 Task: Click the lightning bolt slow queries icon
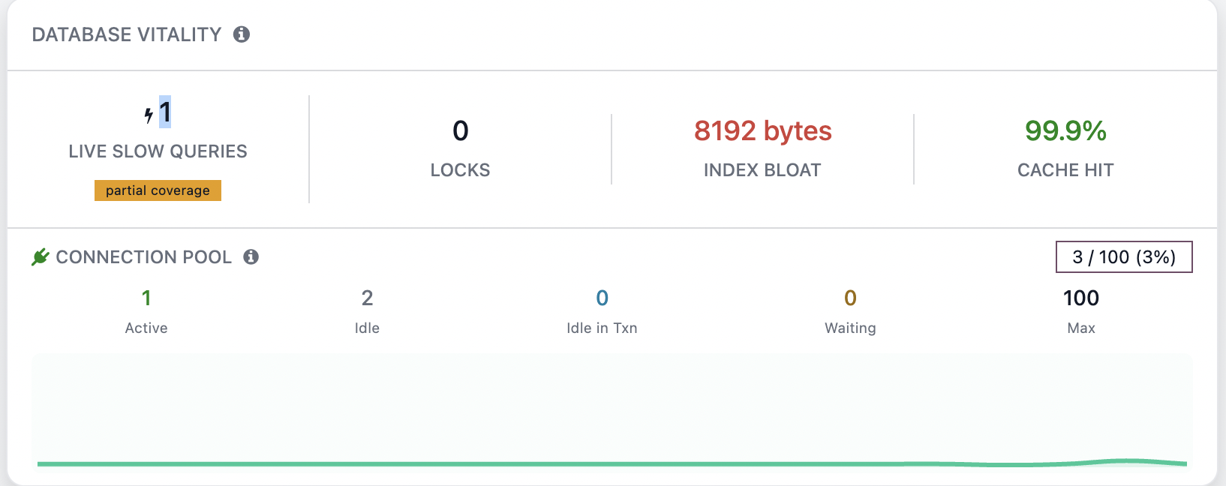click(x=149, y=115)
